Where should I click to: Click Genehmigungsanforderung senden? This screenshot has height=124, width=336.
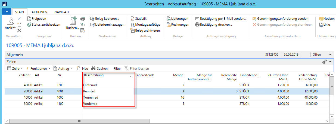pyautogui.click(x=280, y=19)
